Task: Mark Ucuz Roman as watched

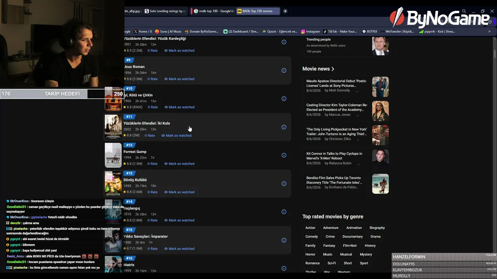Action: (179, 79)
